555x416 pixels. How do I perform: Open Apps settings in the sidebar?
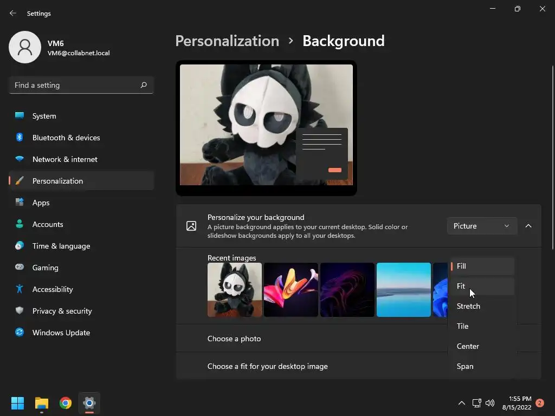81,203
